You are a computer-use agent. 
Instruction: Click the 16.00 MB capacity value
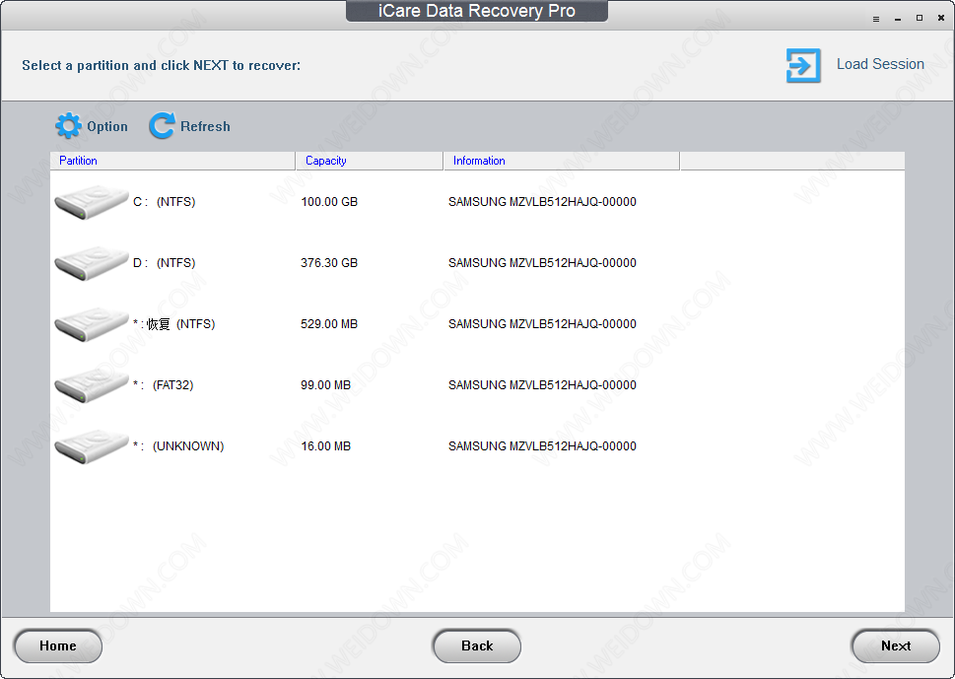pos(326,446)
